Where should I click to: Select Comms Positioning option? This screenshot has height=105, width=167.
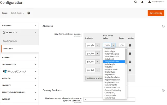coord(114,90)
